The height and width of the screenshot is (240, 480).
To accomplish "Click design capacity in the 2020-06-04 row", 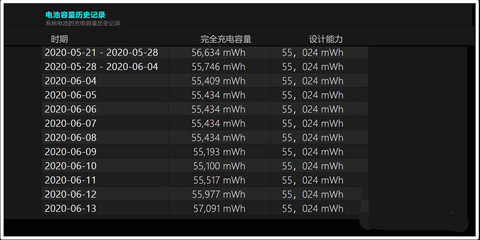I will coord(313,81).
